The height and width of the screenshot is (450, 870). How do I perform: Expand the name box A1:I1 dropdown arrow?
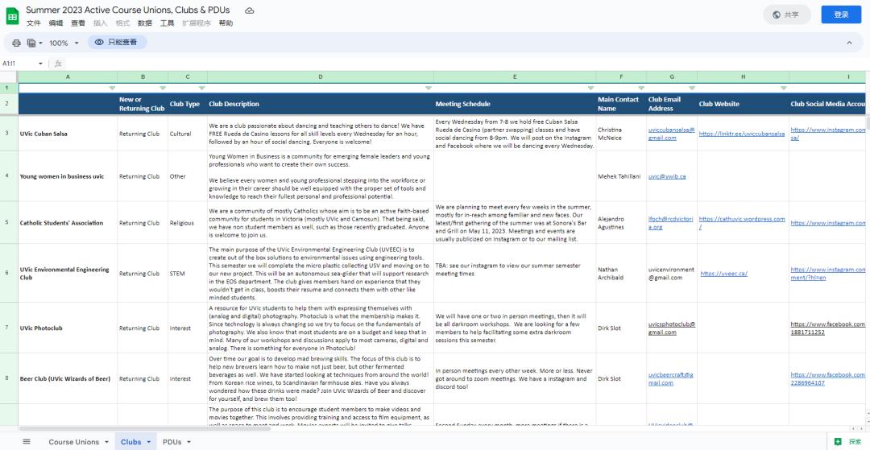(40, 64)
